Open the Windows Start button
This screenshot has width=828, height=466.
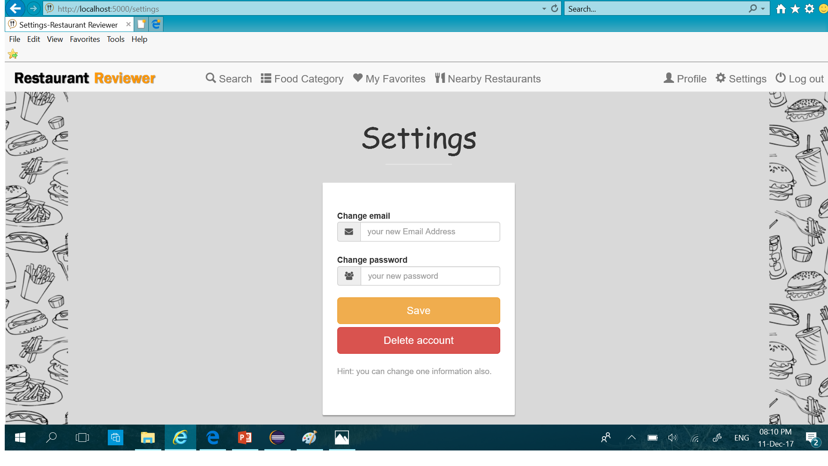pos(20,438)
